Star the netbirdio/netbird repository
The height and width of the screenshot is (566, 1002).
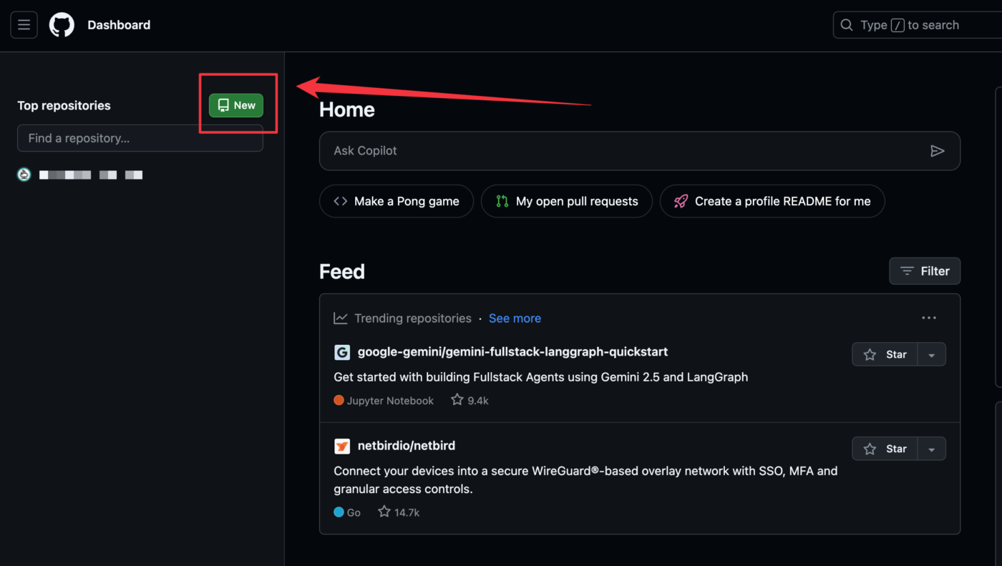coord(885,449)
